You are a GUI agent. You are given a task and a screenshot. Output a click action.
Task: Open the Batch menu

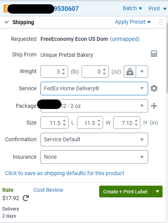tap(132, 9)
